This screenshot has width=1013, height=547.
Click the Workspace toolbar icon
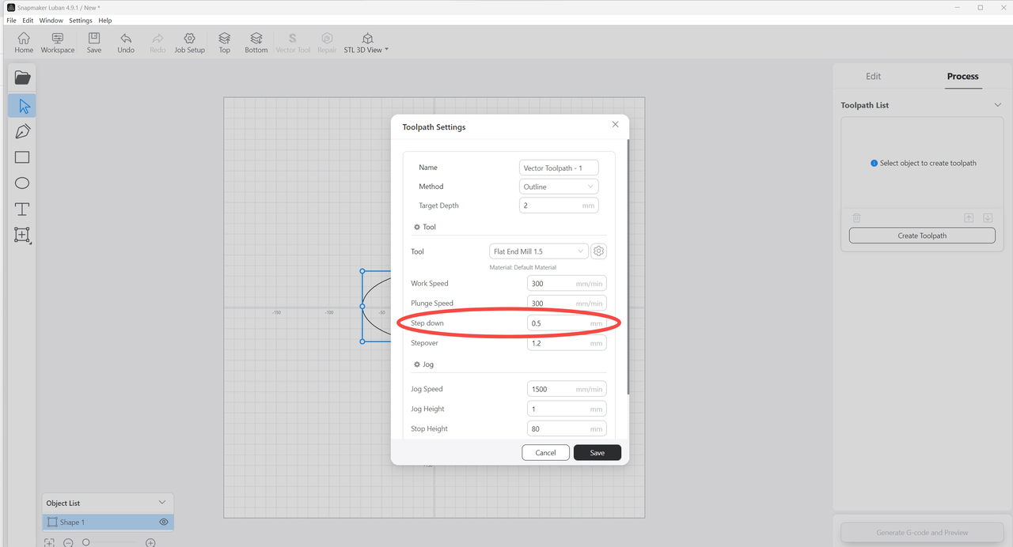coord(58,43)
